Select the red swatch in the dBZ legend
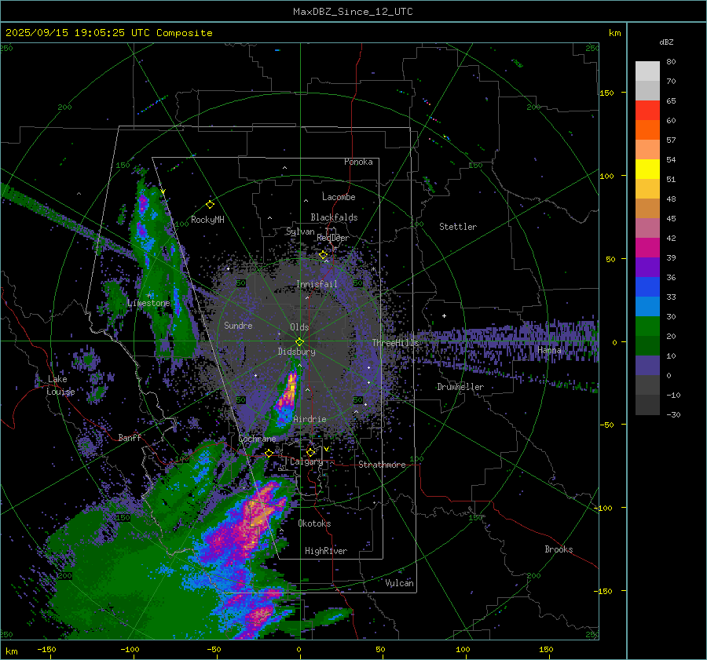The width and height of the screenshot is (707, 660). [x=647, y=111]
